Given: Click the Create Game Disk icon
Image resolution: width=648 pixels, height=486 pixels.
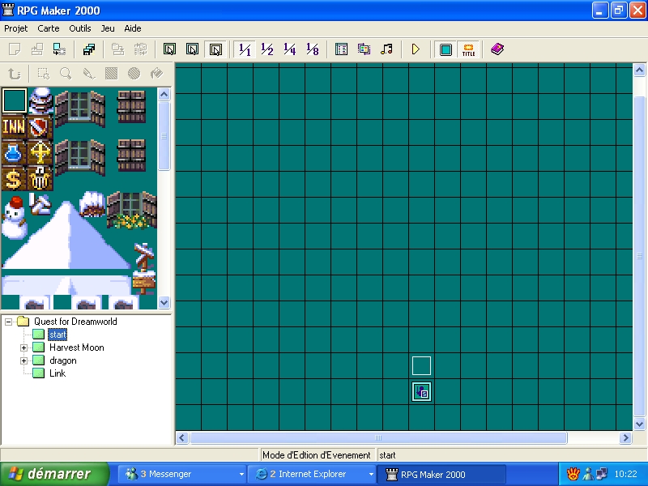Looking at the screenshot, I should 89,49.
